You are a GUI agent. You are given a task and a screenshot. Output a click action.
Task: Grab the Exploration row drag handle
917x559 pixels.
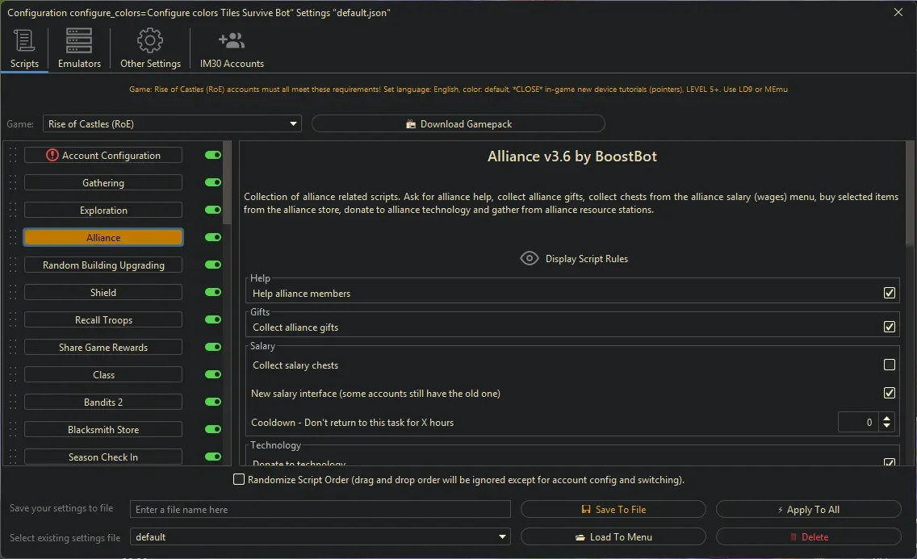pos(13,211)
